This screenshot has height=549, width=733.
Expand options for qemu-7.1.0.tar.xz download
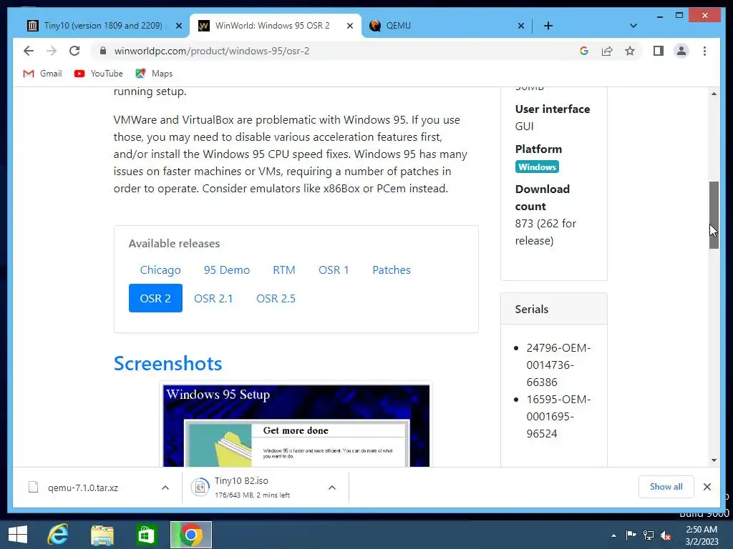(x=165, y=488)
